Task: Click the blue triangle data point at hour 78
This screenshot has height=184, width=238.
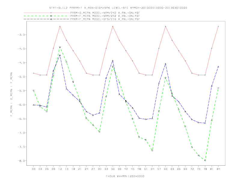Action: point(205,123)
